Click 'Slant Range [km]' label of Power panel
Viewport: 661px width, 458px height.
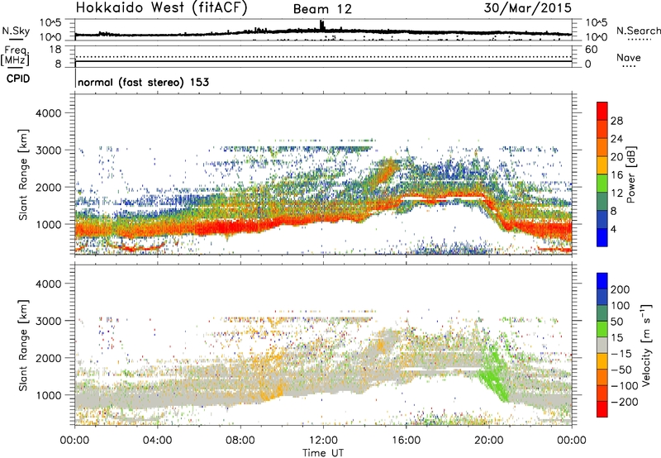(23, 174)
